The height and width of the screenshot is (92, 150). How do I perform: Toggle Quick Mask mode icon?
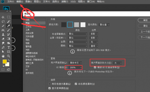coord(3,70)
